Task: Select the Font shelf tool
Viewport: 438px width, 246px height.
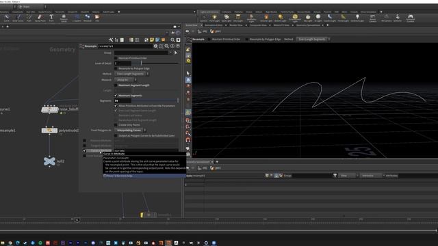Action: (x=51, y=18)
